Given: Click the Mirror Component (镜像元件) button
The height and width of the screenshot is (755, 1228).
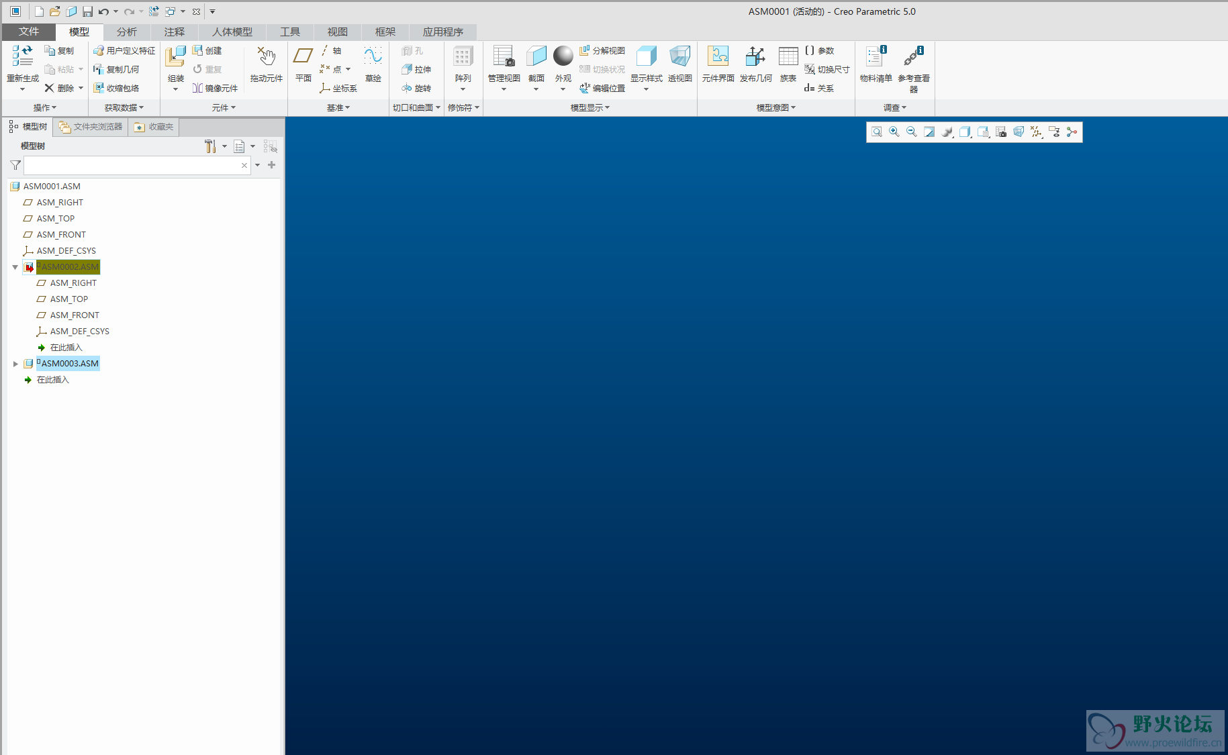Looking at the screenshot, I should [x=215, y=88].
